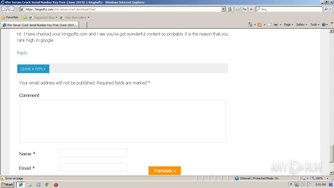Launch Google Chrome from taskbar

click(x=47, y=185)
